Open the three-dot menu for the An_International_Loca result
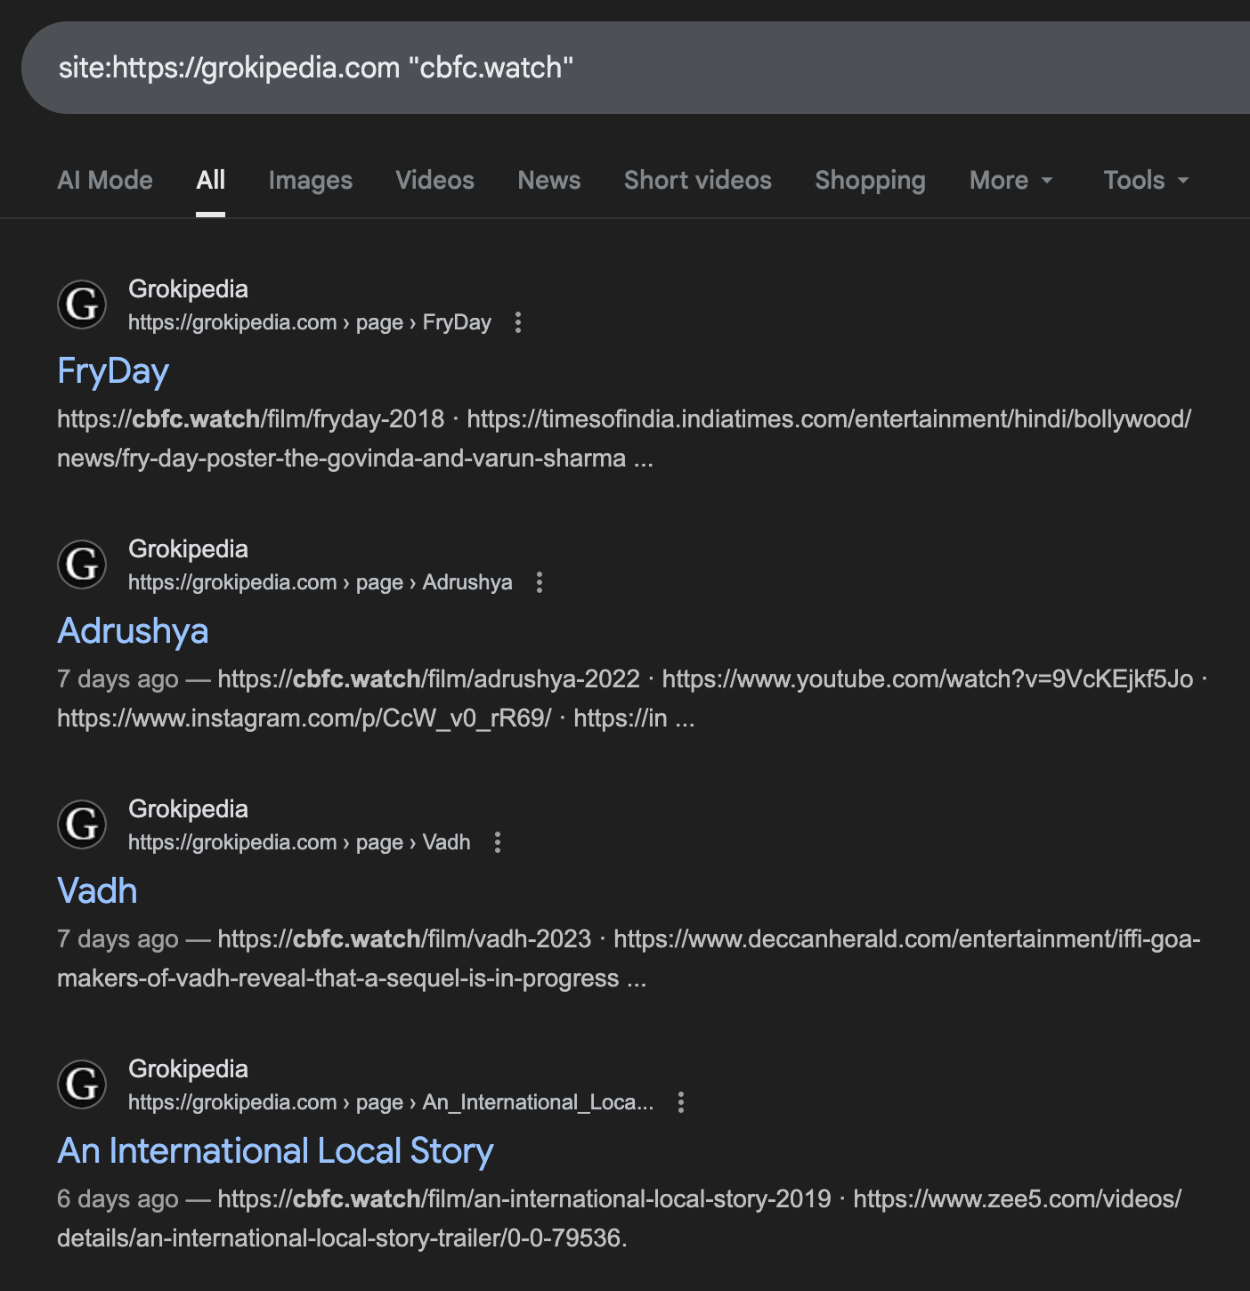 (681, 1102)
